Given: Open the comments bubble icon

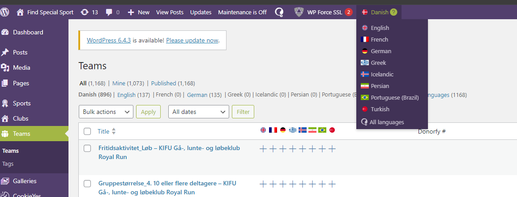Looking at the screenshot, I should 109,13.
